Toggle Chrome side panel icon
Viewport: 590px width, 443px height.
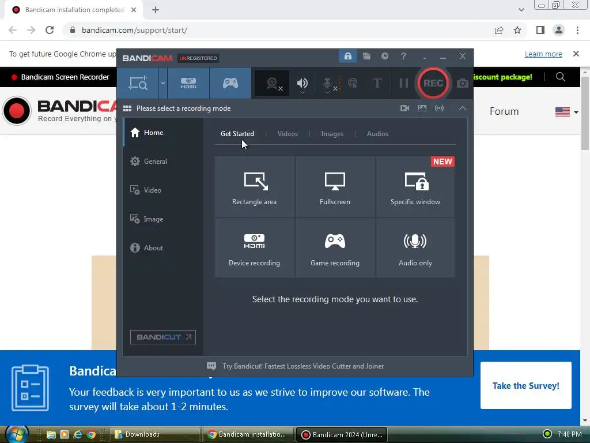(x=540, y=30)
